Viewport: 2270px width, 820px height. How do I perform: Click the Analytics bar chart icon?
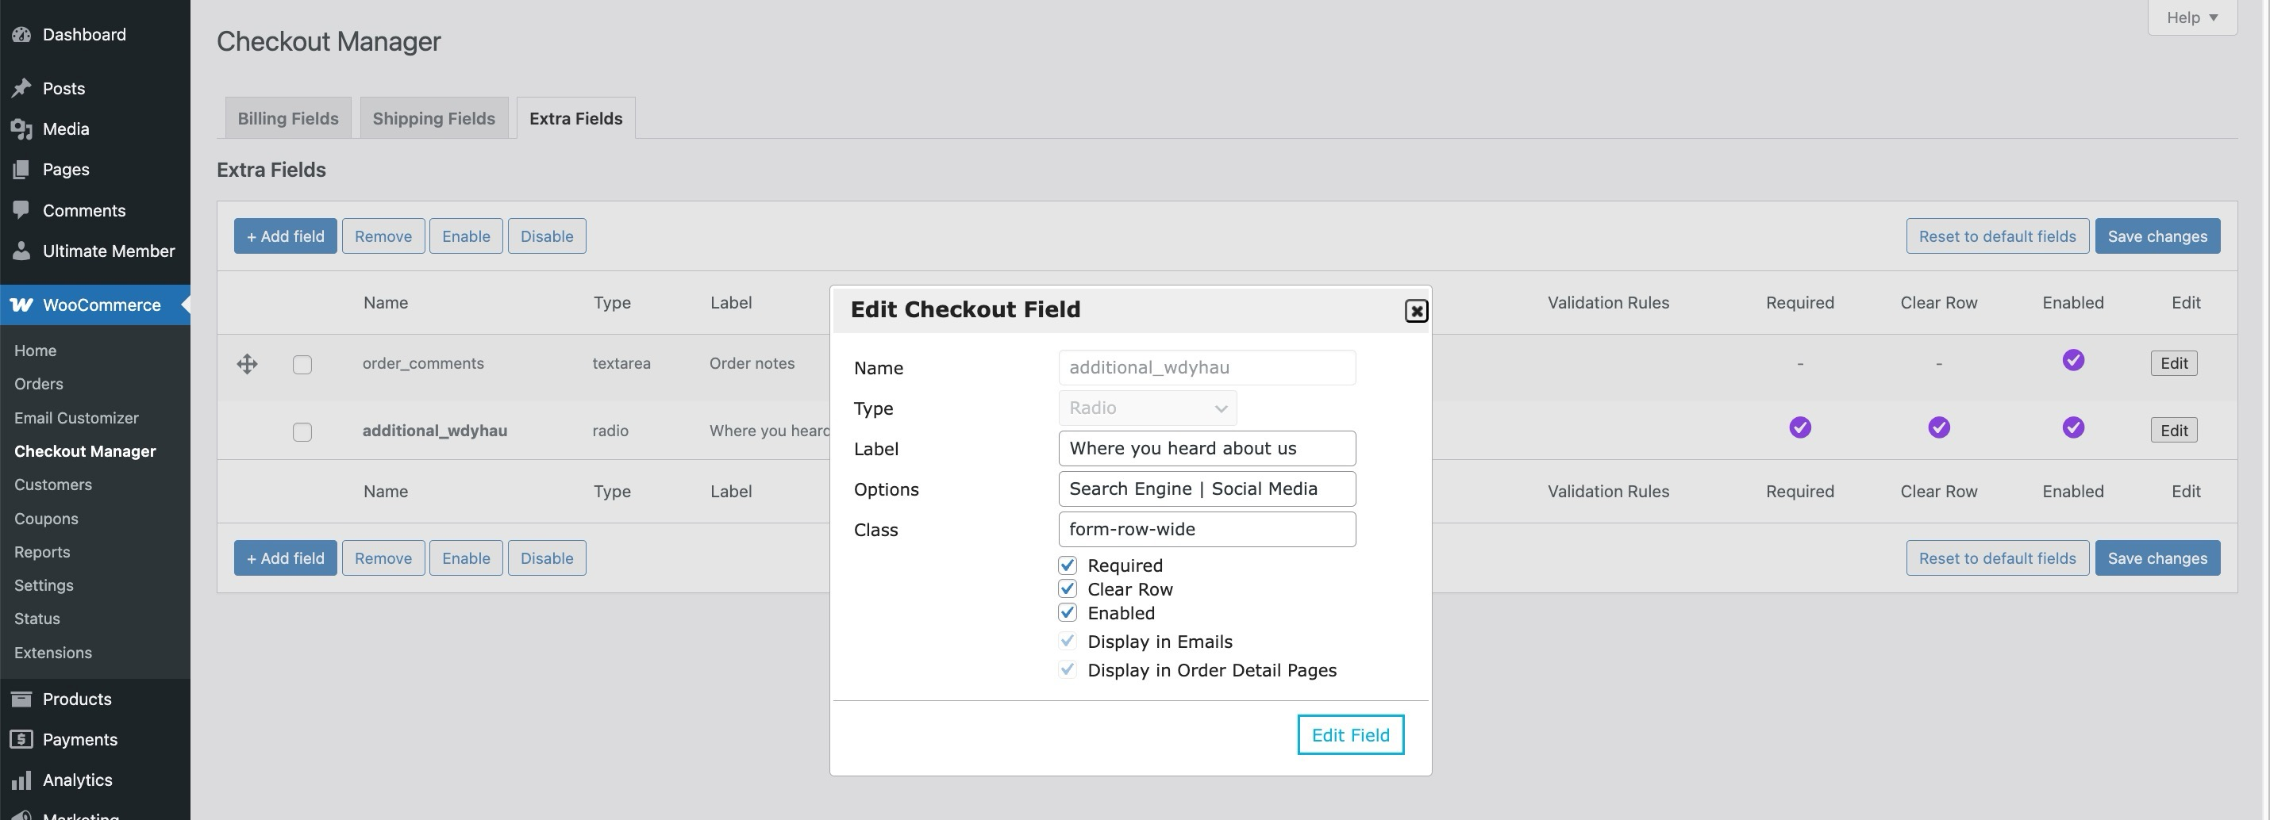point(22,780)
